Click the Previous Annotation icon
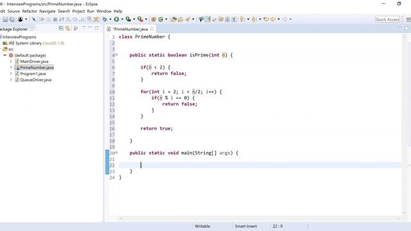The image size is (411, 231). pos(254,19)
